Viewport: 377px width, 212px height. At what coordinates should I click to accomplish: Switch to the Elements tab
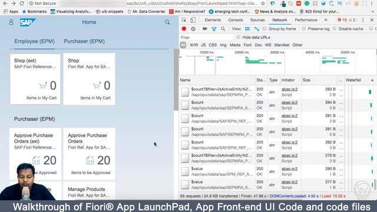tap(213, 20)
